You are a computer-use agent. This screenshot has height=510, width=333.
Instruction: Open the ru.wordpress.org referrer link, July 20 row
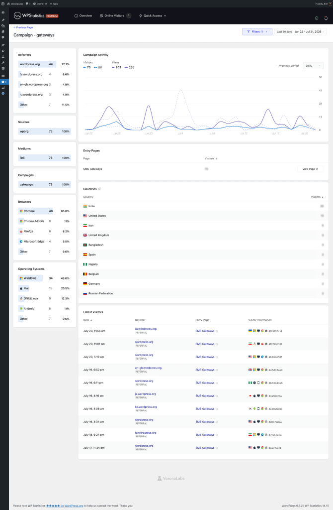146,329
